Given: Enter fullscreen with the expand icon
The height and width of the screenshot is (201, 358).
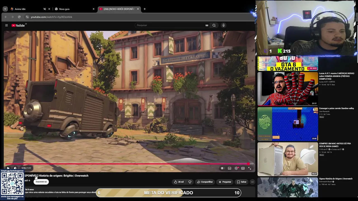Looking at the screenshot, I should point(250,168).
